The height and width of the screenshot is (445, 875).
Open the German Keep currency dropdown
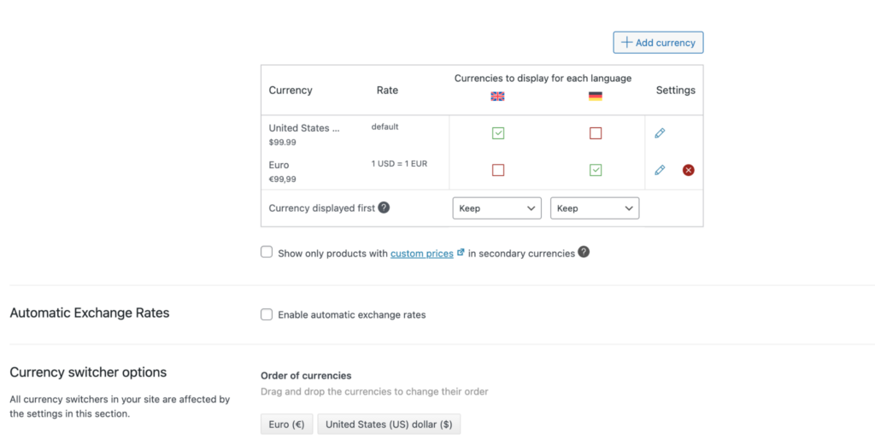[595, 208]
